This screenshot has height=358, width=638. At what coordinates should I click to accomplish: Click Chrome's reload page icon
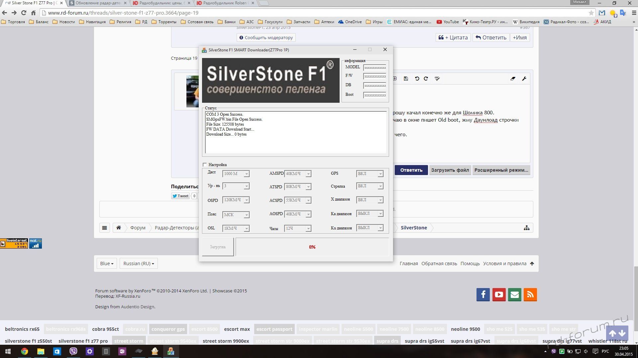[x=24, y=13]
